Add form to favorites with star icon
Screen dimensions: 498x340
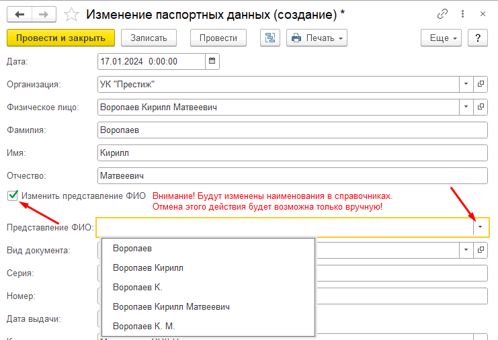71,13
